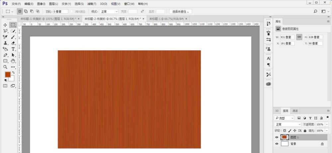Viewport: 332px width, 153px height.
Task: Select the Move tool
Action: point(5,25)
